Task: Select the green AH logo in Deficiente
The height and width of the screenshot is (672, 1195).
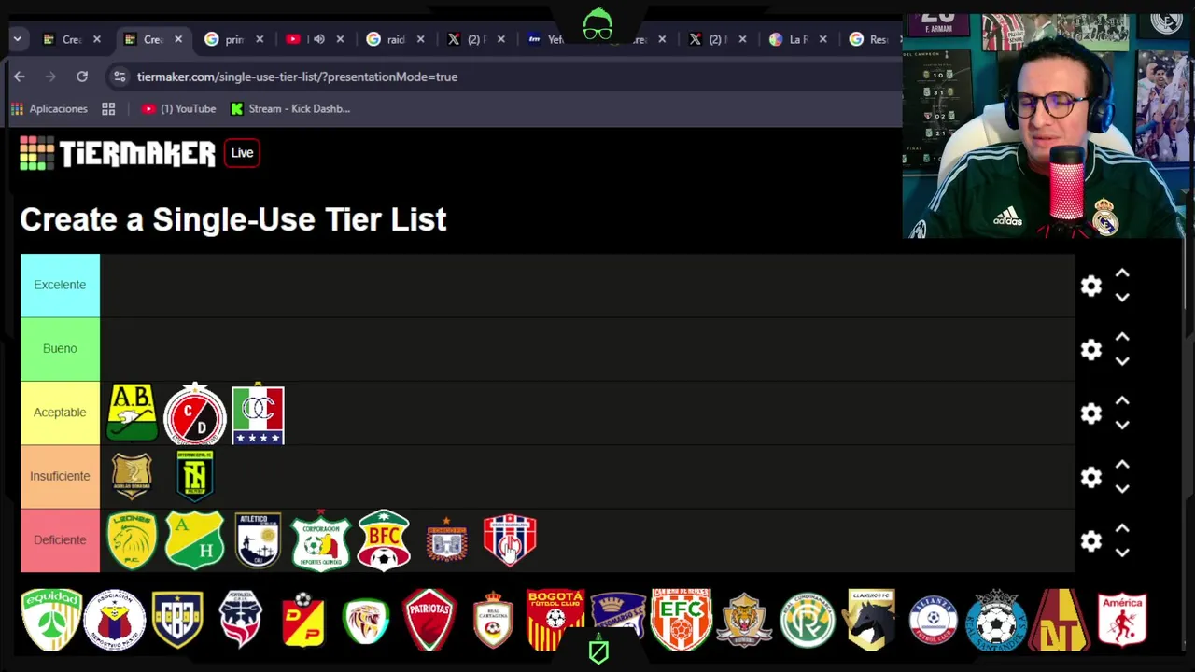Action: pyautogui.click(x=194, y=539)
